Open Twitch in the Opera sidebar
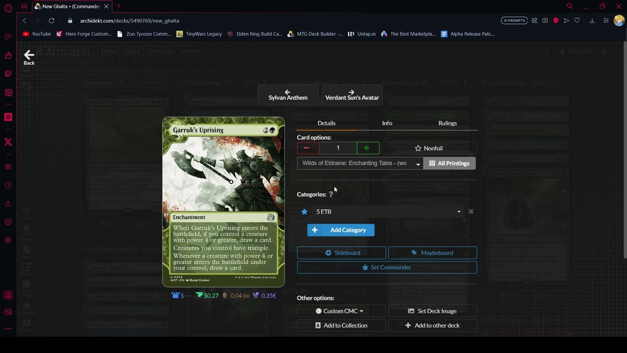The image size is (627, 353). coord(8,74)
